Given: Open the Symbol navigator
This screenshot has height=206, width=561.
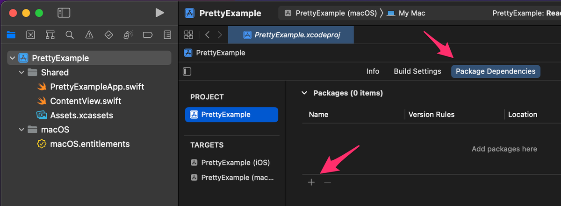Looking at the screenshot, I should click(x=50, y=34).
